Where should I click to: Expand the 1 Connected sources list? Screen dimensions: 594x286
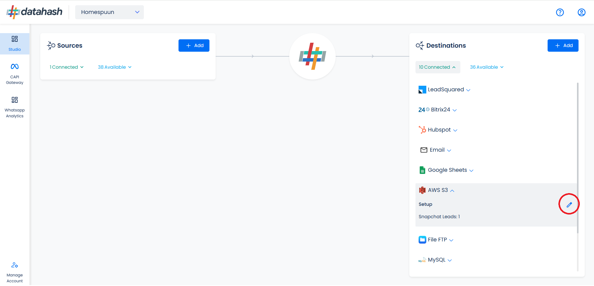click(x=67, y=67)
